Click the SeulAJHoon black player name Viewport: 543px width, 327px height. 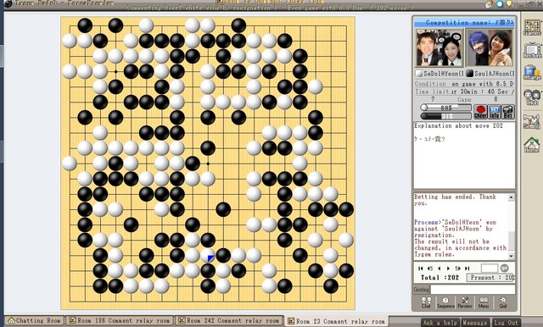point(494,74)
